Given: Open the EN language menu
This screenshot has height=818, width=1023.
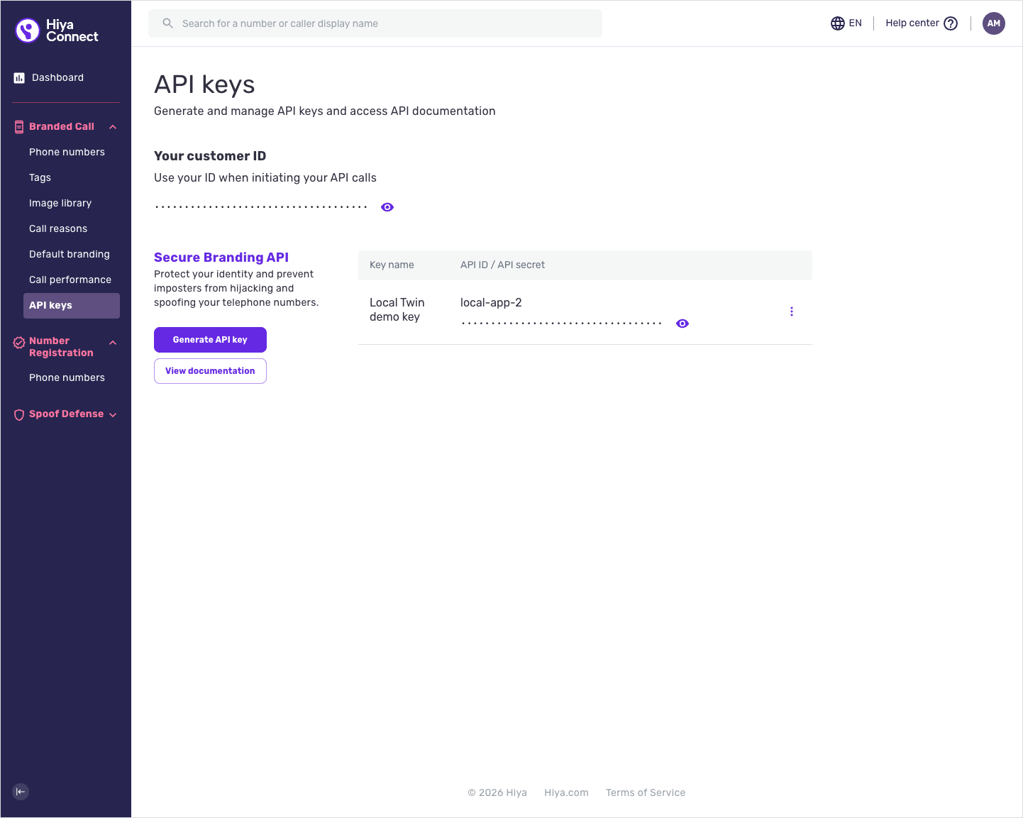Looking at the screenshot, I should pos(856,23).
